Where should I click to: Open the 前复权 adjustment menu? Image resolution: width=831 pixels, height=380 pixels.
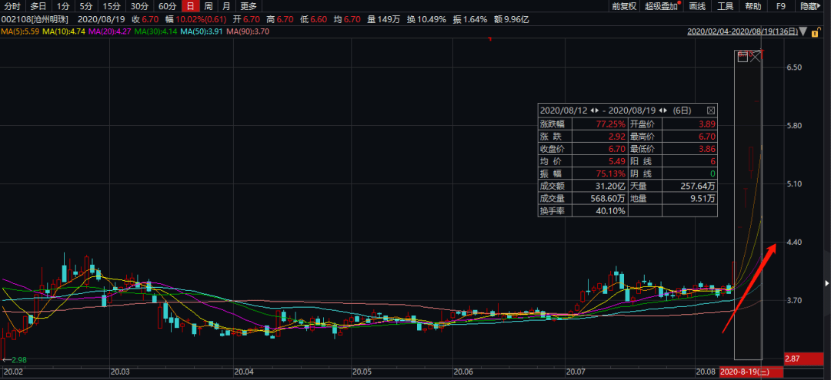(624, 6)
